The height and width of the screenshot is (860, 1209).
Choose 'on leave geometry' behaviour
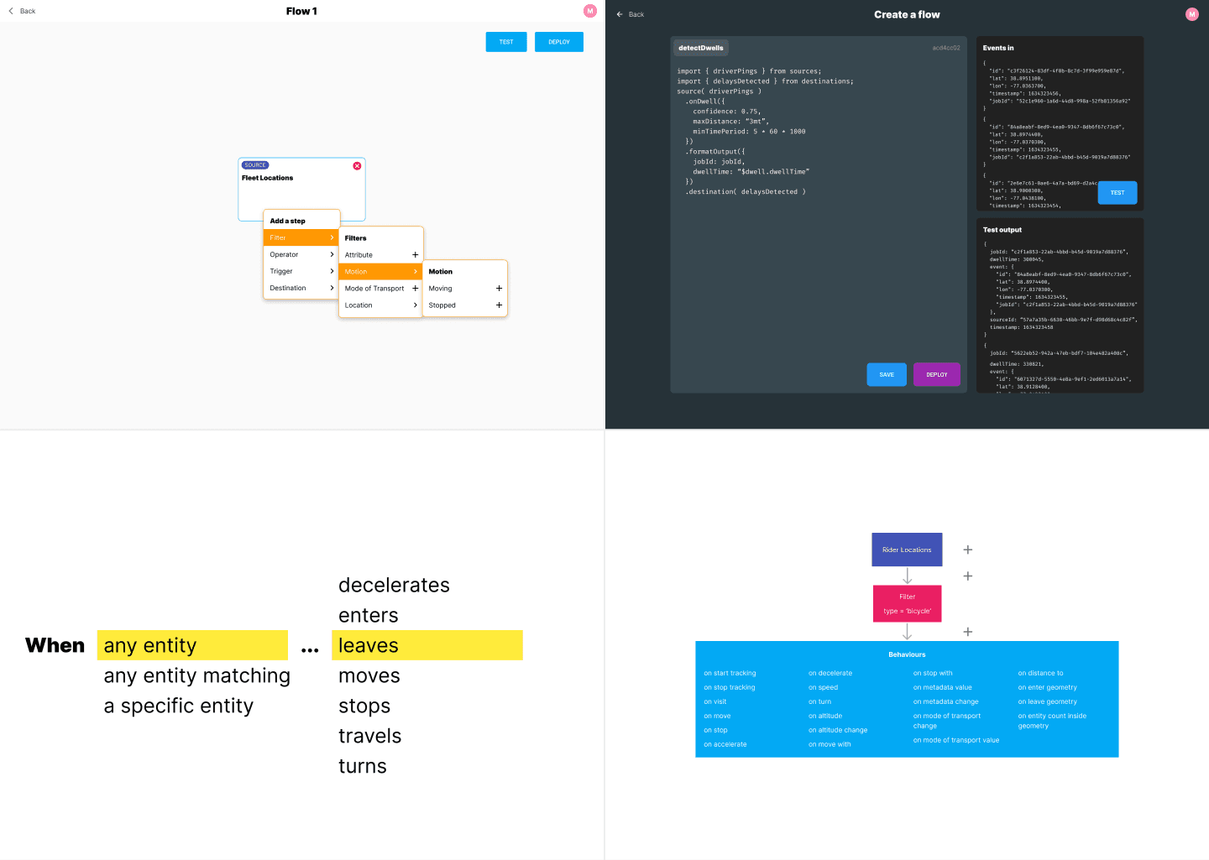(1047, 701)
